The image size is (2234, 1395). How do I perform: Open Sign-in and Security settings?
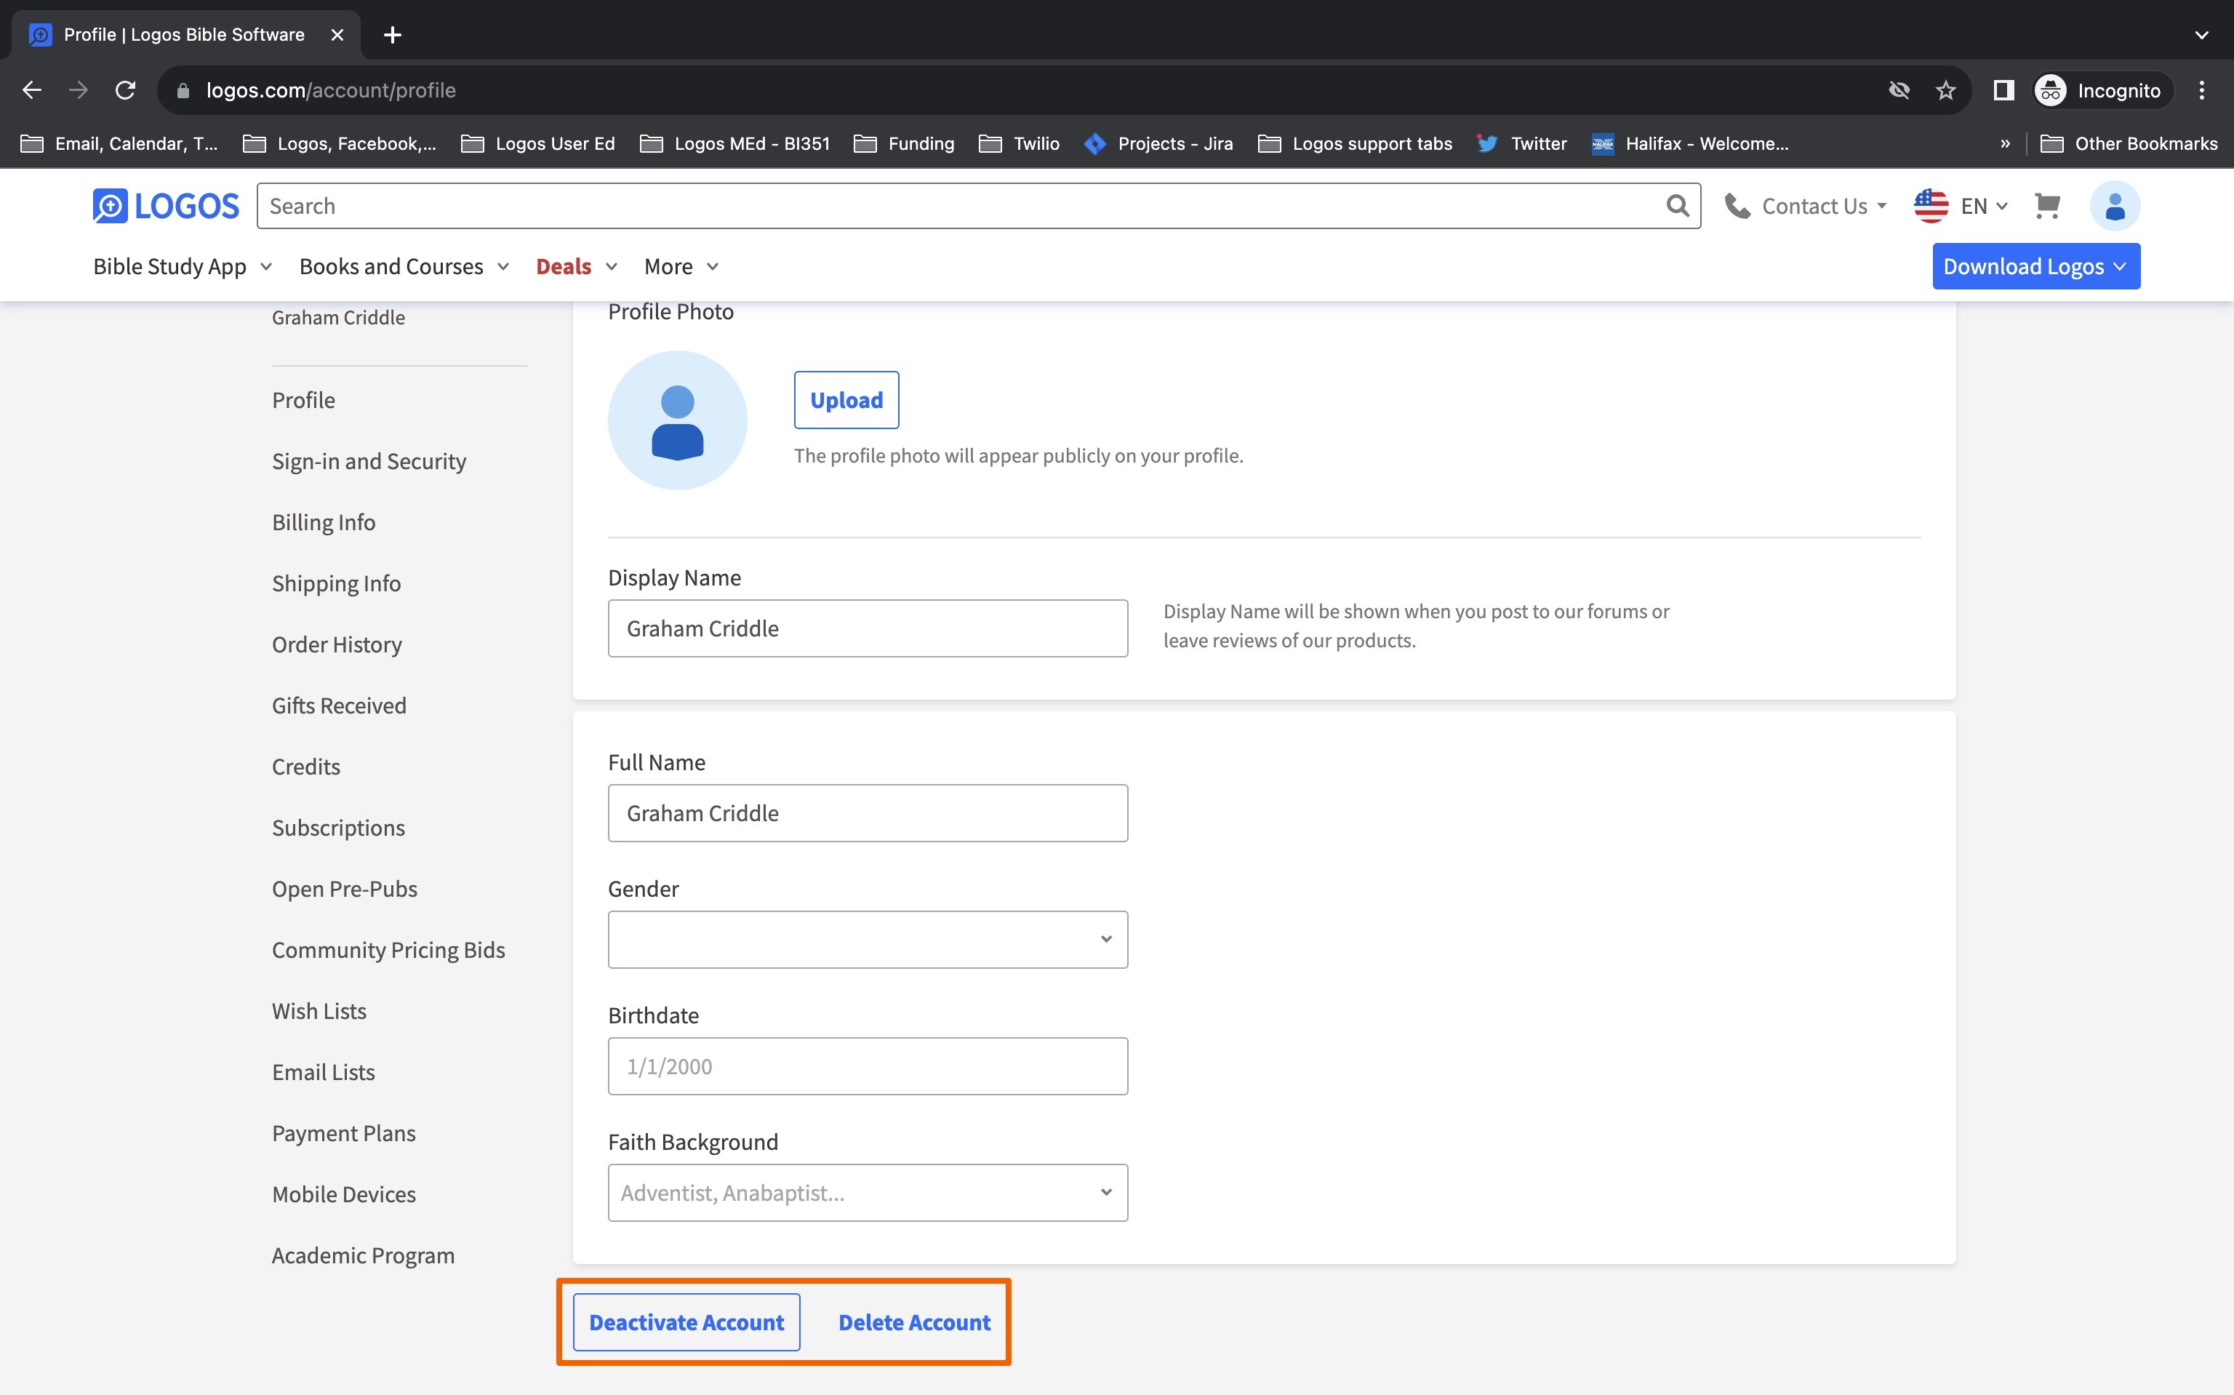point(369,460)
